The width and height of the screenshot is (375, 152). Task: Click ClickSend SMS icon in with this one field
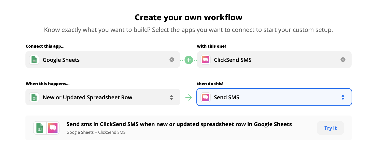205,60
